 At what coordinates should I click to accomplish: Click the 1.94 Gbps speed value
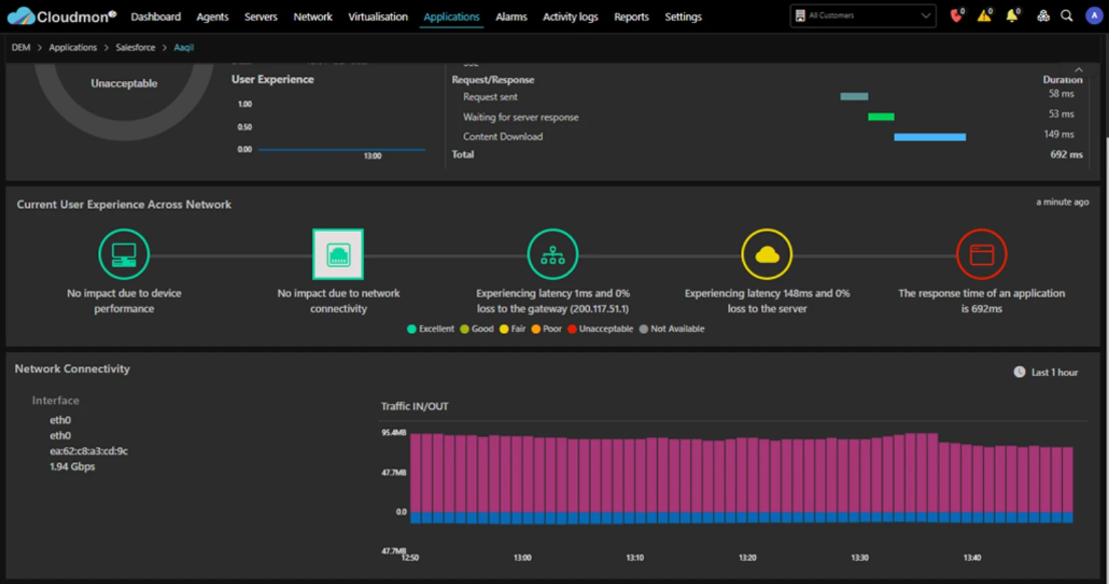click(72, 467)
